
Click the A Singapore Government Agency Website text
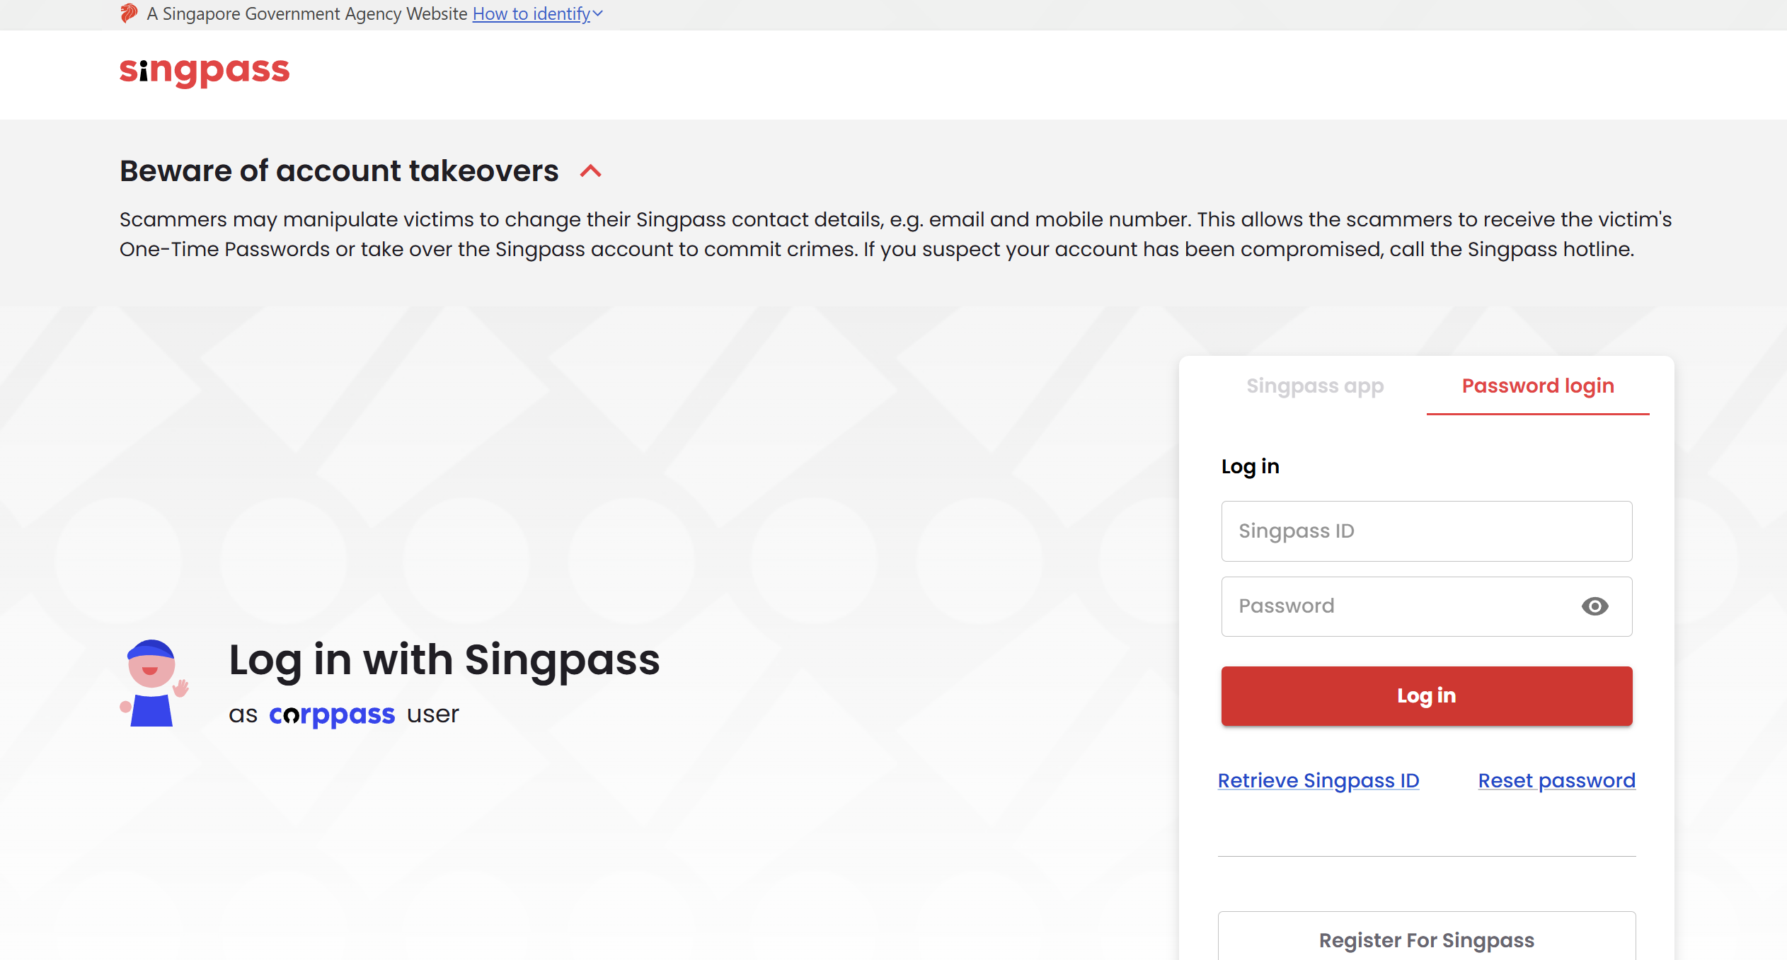(x=307, y=13)
